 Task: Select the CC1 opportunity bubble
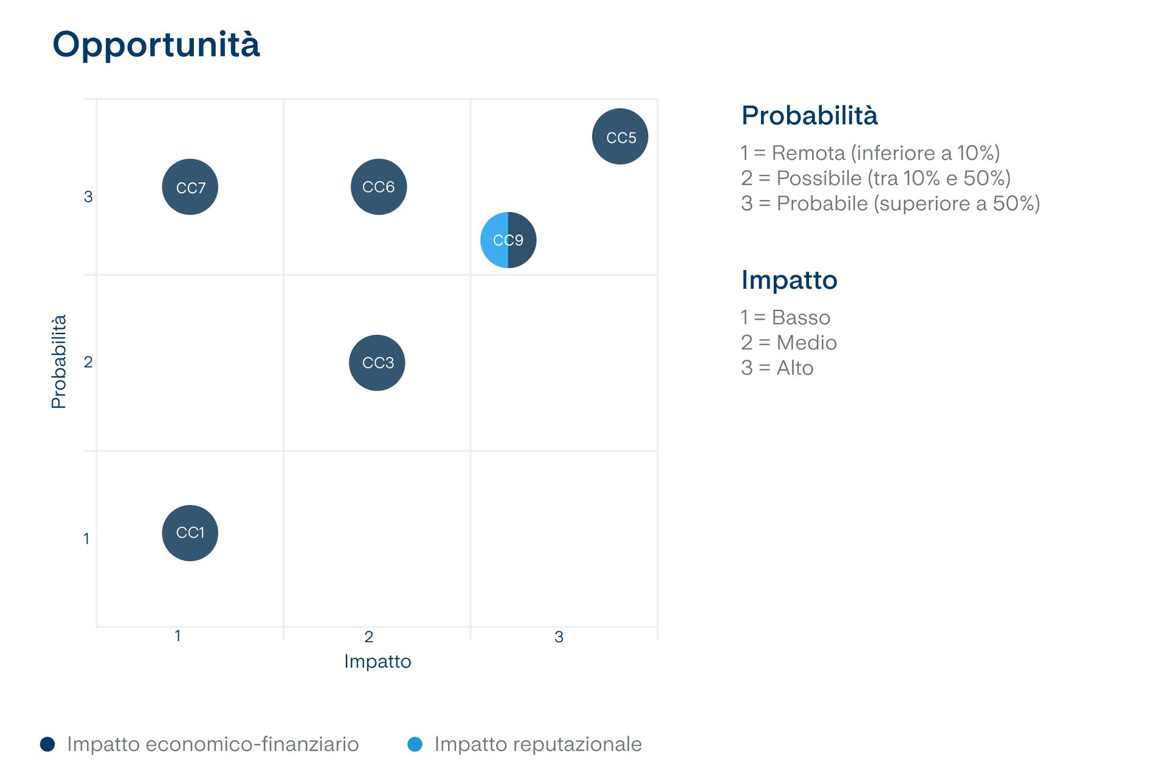tap(190, 533)
